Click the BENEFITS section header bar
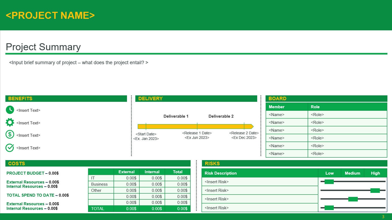 [x=66, y=98]
